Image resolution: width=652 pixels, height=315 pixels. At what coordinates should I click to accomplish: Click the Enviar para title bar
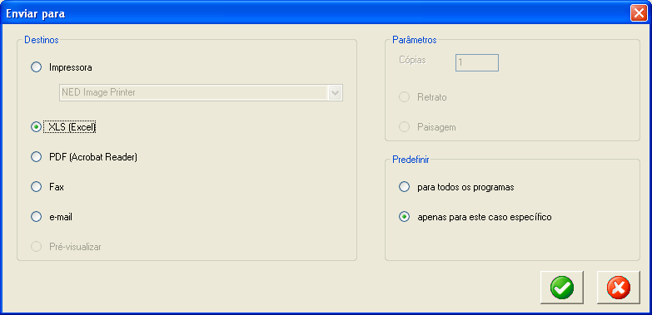point(316,13)
